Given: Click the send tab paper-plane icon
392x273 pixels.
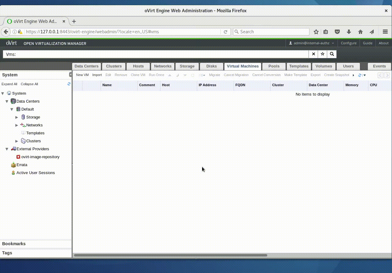Looking at the screenshot, I should coord(372,32).
